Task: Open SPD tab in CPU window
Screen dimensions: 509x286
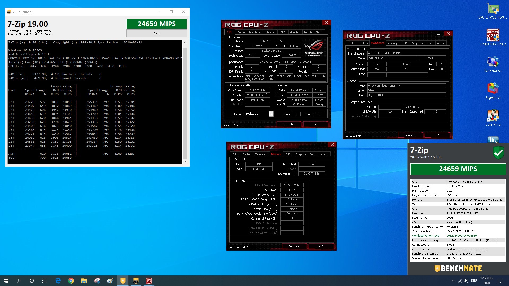Action: tap(283, 32)
